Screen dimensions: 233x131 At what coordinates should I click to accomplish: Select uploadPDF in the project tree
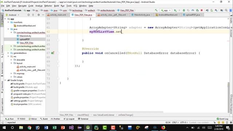pyautogui.click(x=25, y=39)
